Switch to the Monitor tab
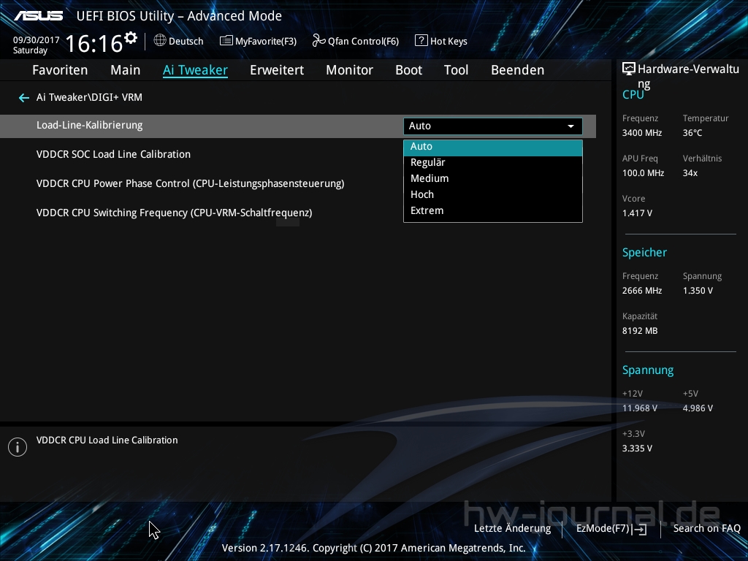748x561 pixels. [x=350, y=70]
